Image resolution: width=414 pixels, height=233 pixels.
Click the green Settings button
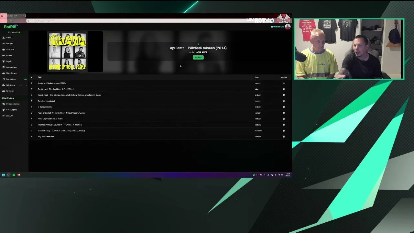198,57
